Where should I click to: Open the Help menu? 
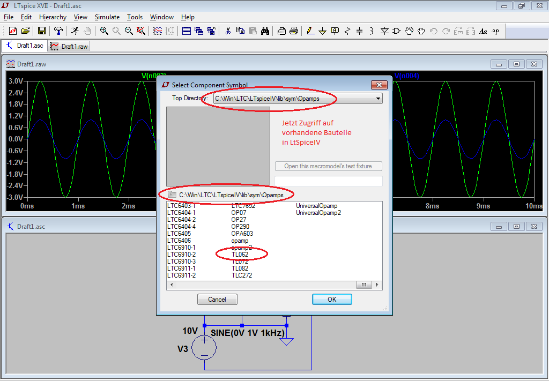point(188,17)
